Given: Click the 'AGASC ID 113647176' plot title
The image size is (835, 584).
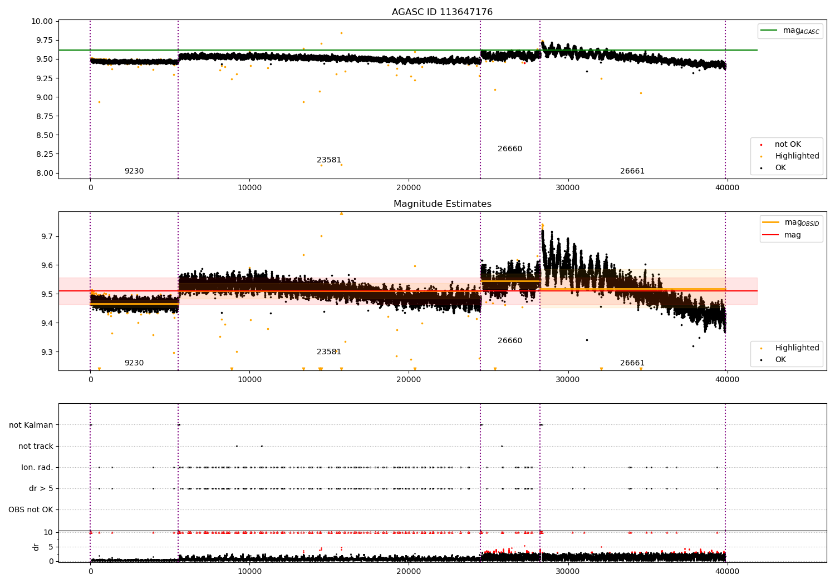Looking at the screenshot, I should click(442, 12).
